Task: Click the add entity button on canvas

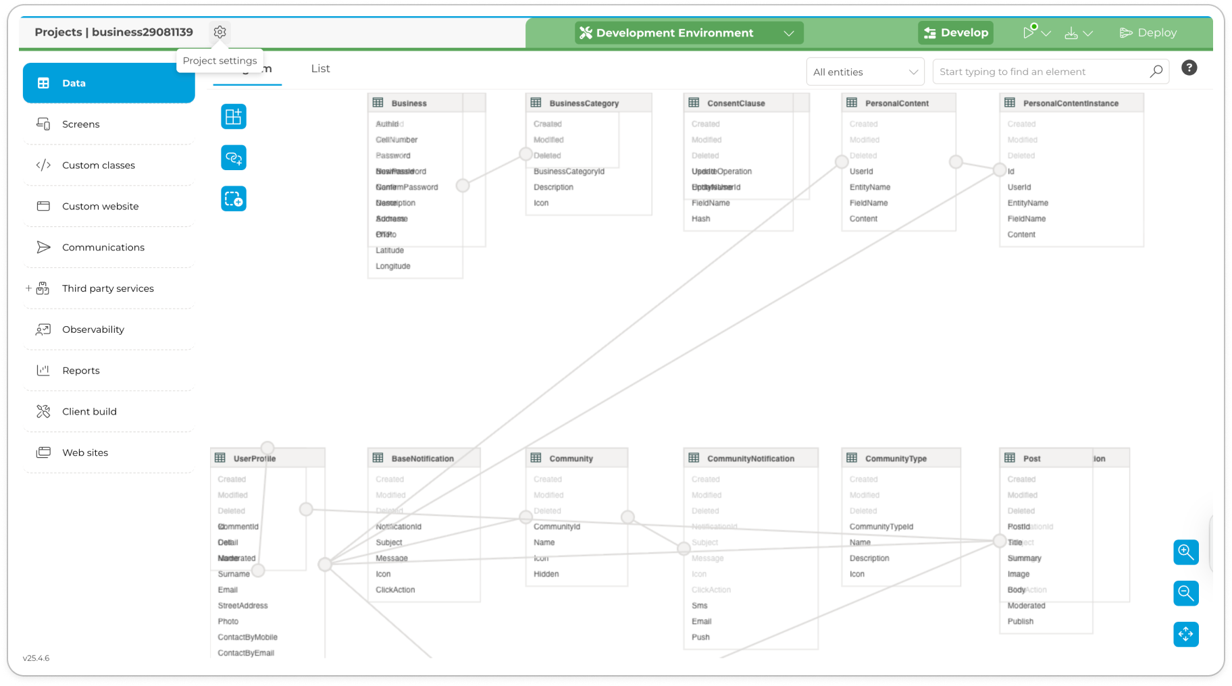Action: coord(234,117)
